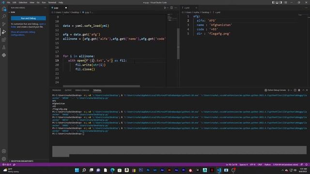
Task: Add a new terminal with plus icon
Action: click(x=289, y=90)
